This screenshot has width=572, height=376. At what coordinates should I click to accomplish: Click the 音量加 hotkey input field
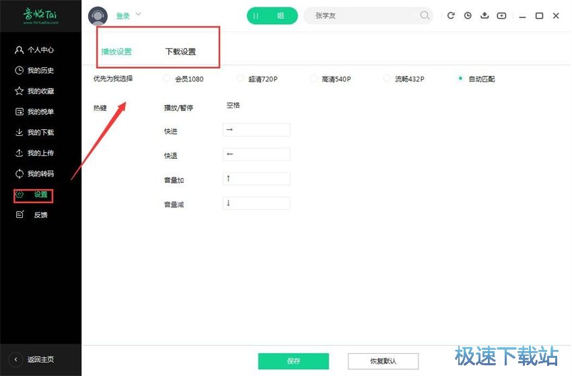coord(256,179)
